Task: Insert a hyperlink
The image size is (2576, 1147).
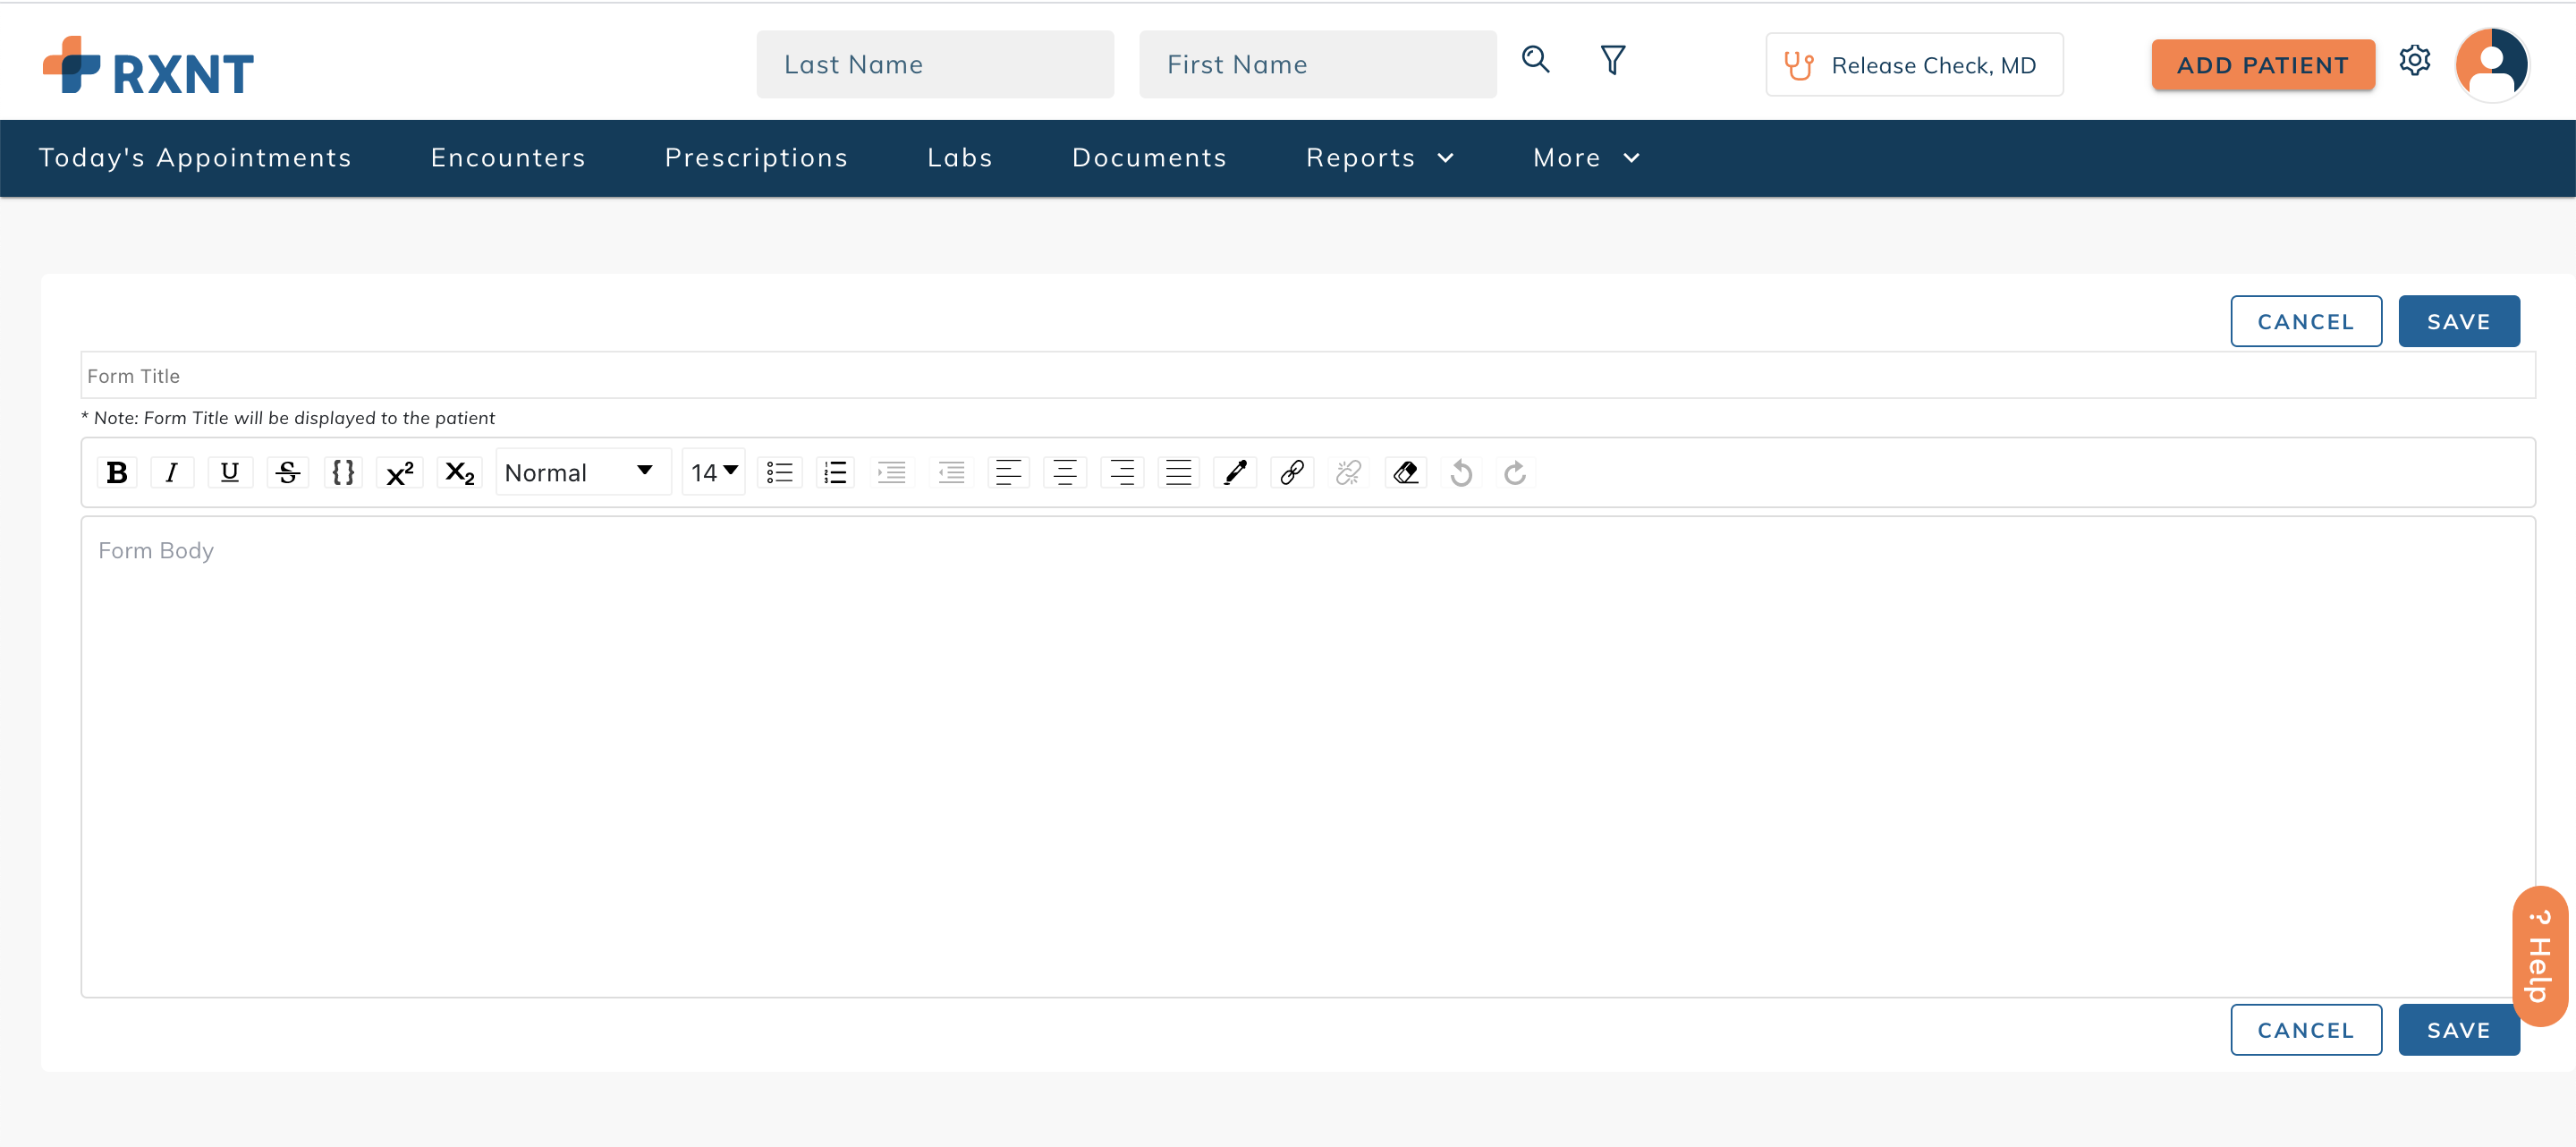Action: click(x=1292, y=472)
